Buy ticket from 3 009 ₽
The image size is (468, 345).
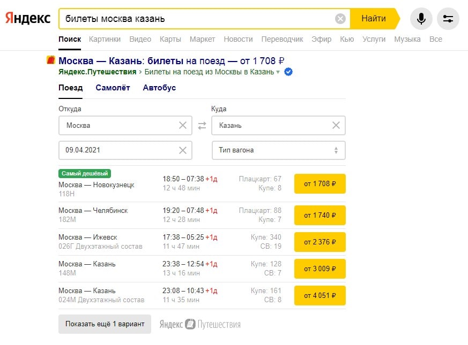click(320, 269)
